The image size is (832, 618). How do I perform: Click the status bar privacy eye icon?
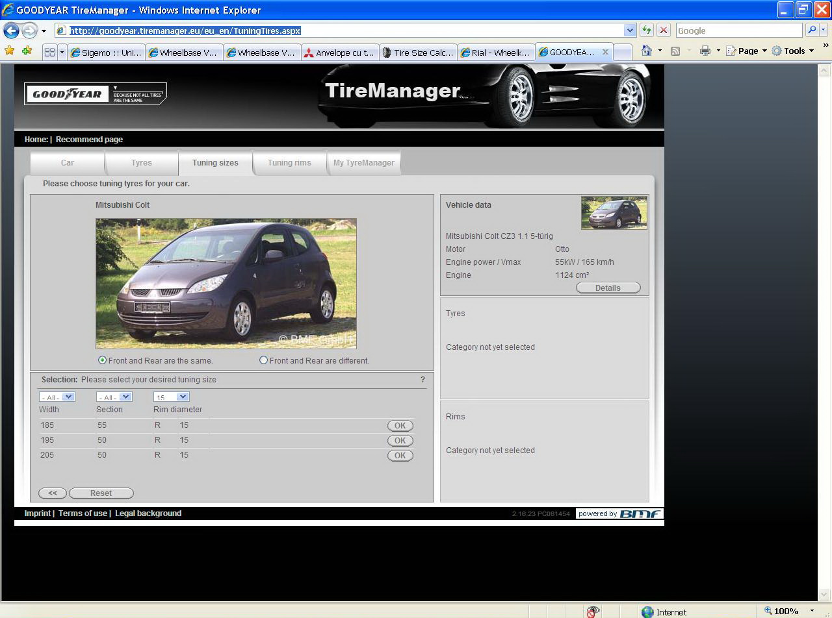pos(593,612)
